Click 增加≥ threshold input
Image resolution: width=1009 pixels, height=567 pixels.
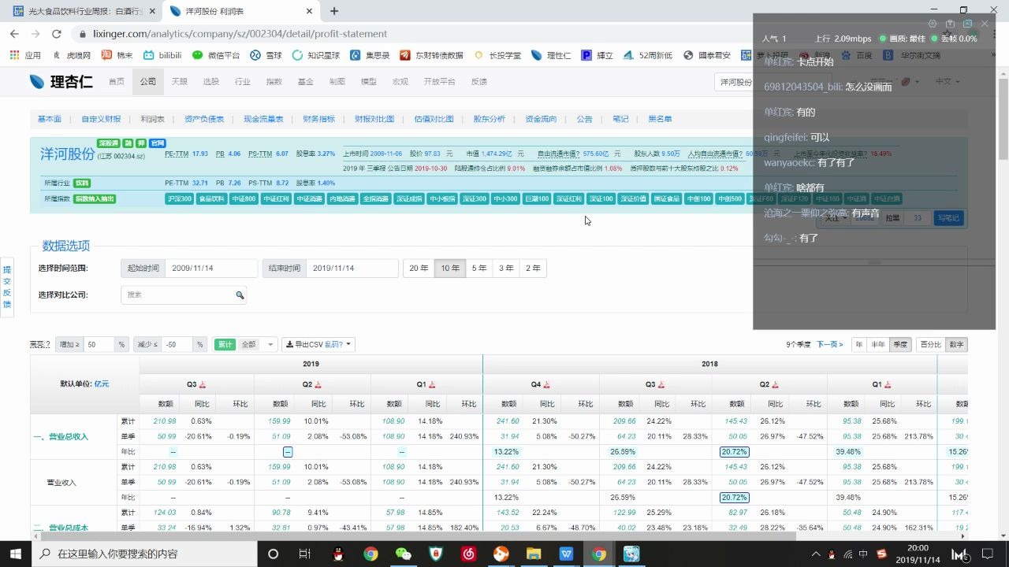[x=100, y=344]
